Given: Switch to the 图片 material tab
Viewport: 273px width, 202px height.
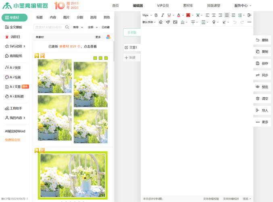Looking at the screenshot, I should click(x=67, y=17).
